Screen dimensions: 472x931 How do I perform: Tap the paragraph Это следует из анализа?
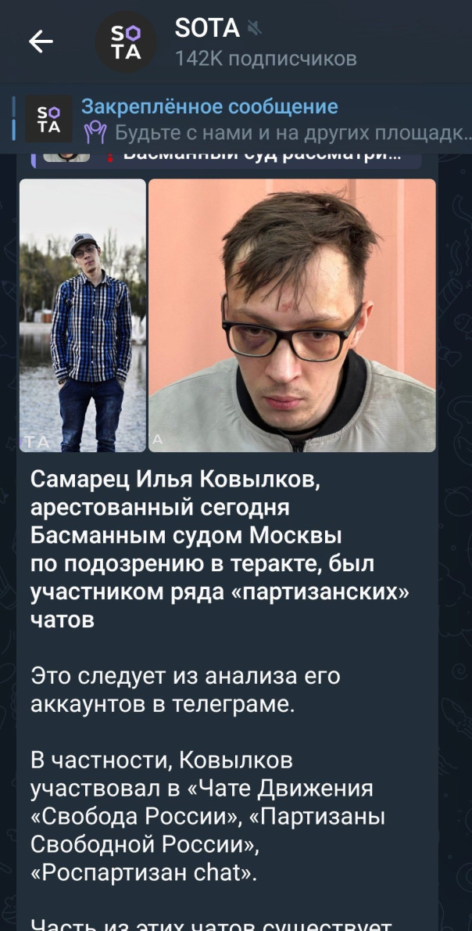tap(186, 691)
